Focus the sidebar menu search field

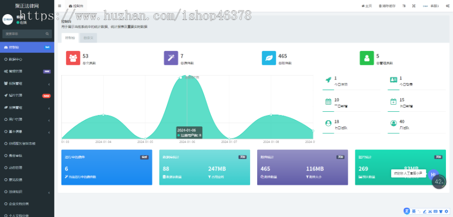pyautogui.click(x=25, y=34)
